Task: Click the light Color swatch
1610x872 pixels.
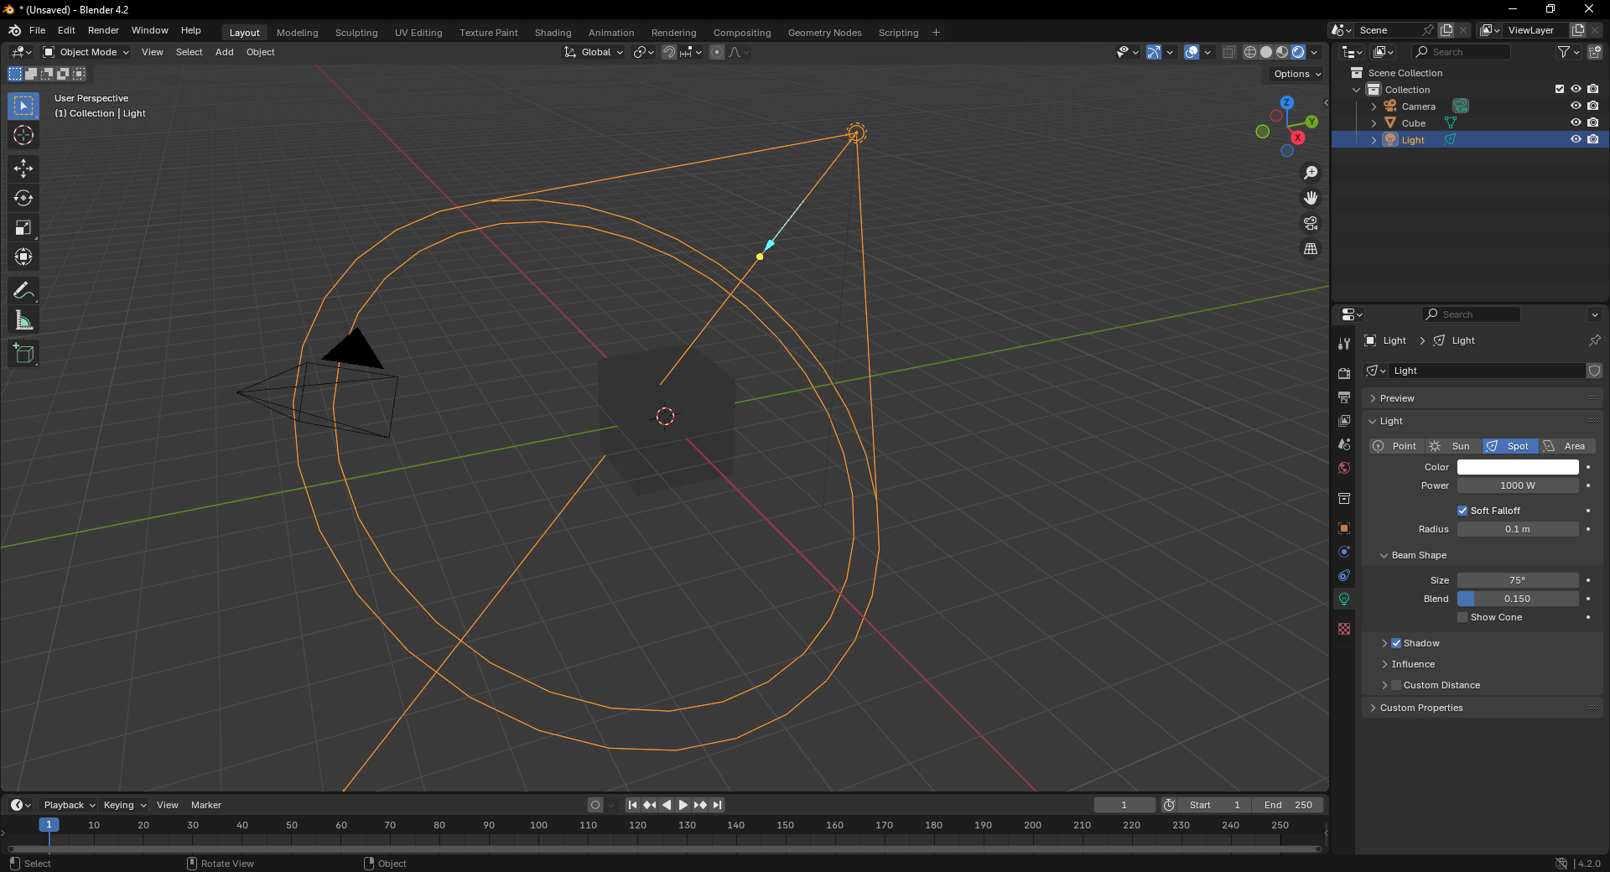Action: click(1517, 467)
